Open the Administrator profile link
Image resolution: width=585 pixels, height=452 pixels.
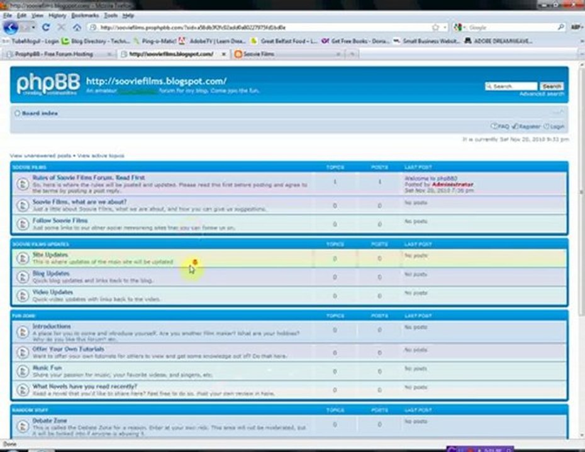(x=452, y=185)
